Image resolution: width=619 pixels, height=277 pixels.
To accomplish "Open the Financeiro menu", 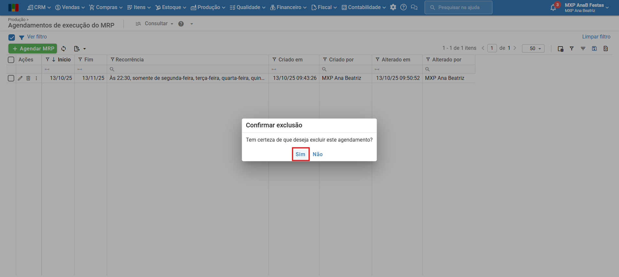I will pos(288,7).
